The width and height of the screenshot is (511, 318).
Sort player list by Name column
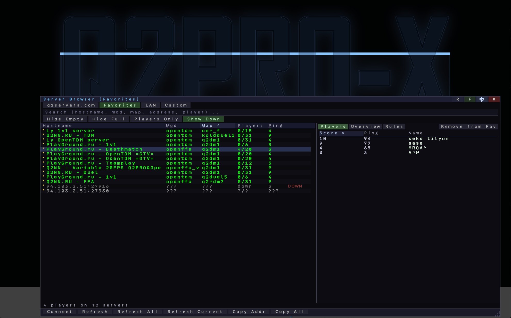[x=452, y=133]
